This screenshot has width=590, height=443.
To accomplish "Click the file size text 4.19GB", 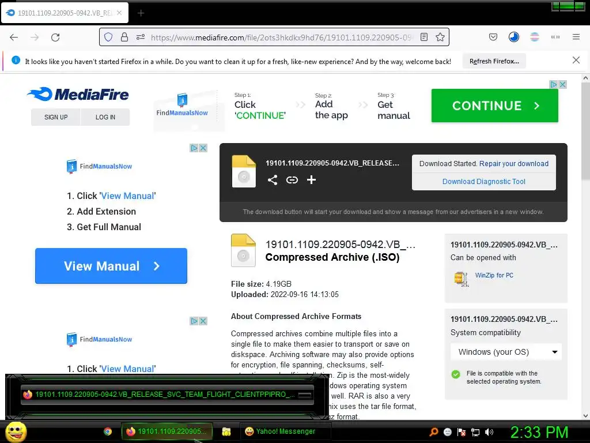I will (278, 284).
